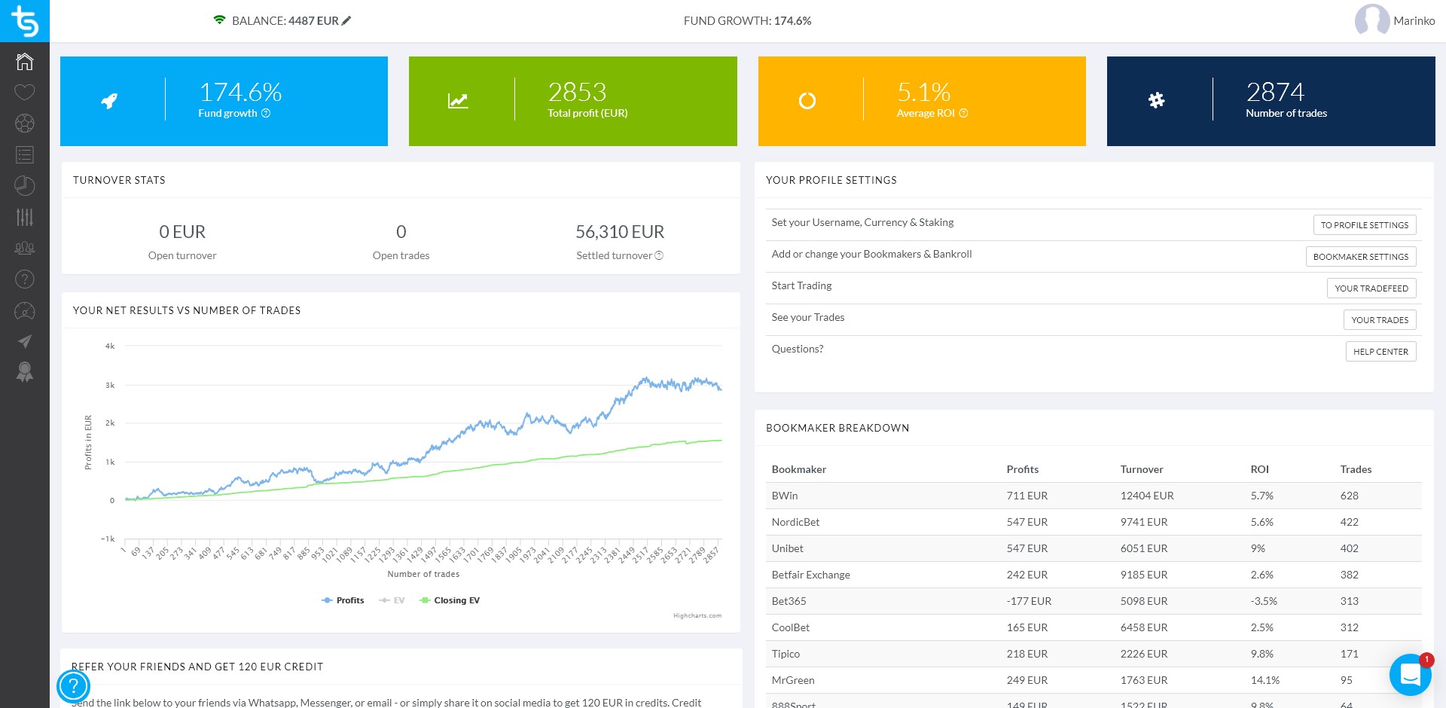
Task: Click the 174.6% fund growth card value
Action: point(240,92)
